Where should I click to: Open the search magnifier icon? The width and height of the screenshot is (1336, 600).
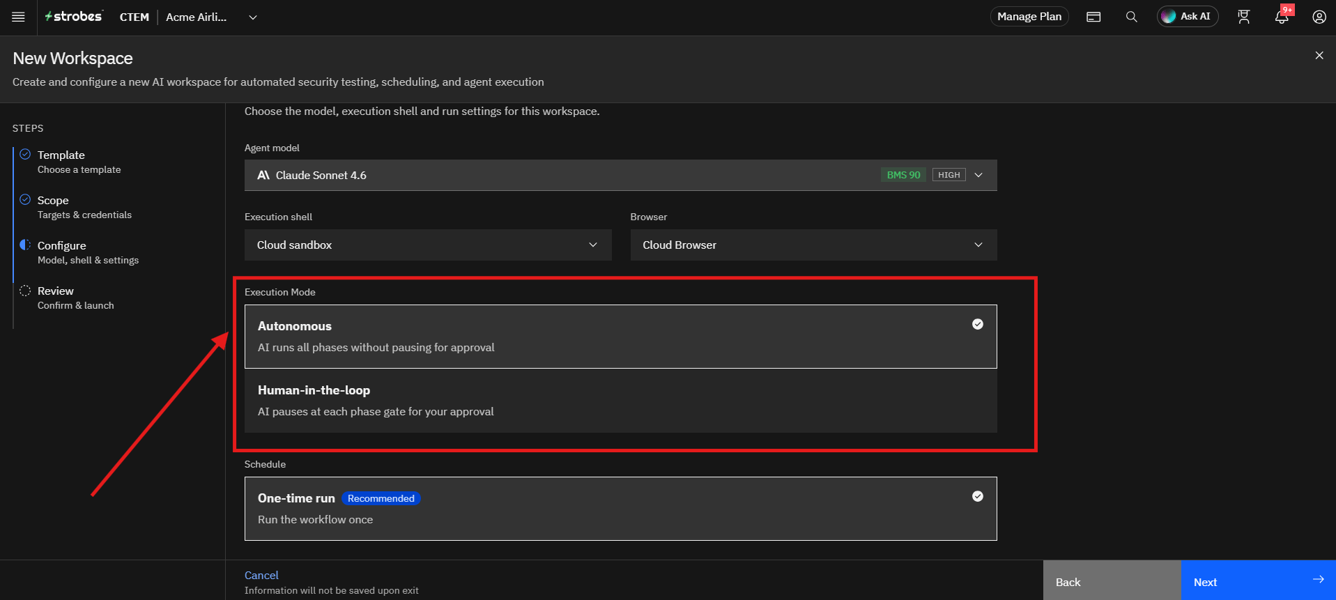pyautogui.click(x=1132, y=17)
